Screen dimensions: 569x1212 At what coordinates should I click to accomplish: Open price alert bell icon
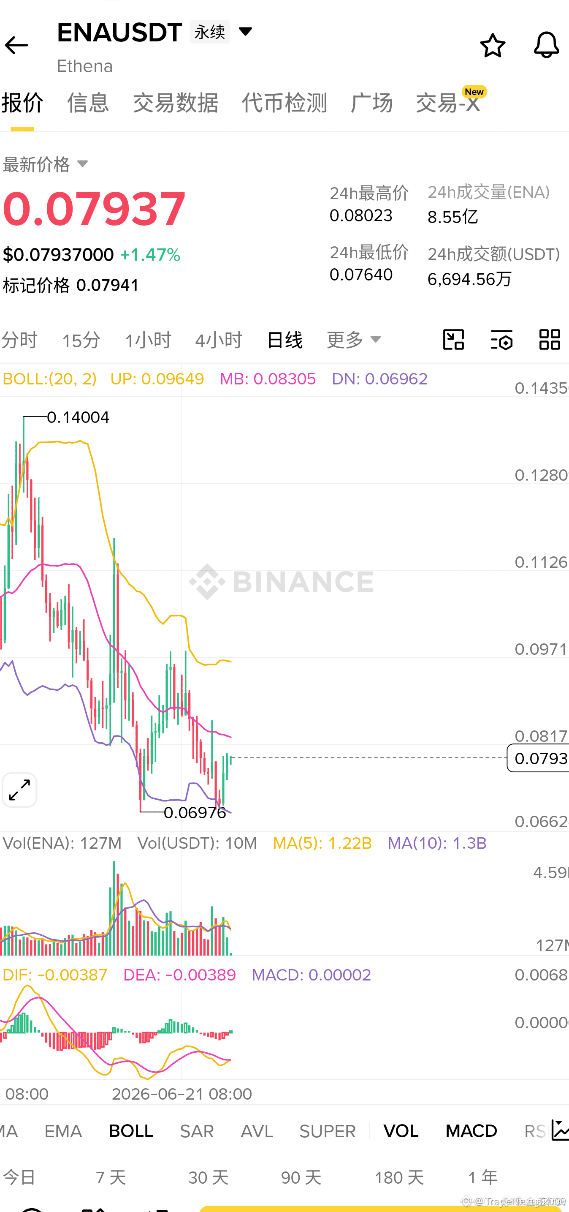pyautogui.click(x=546, y=45)
